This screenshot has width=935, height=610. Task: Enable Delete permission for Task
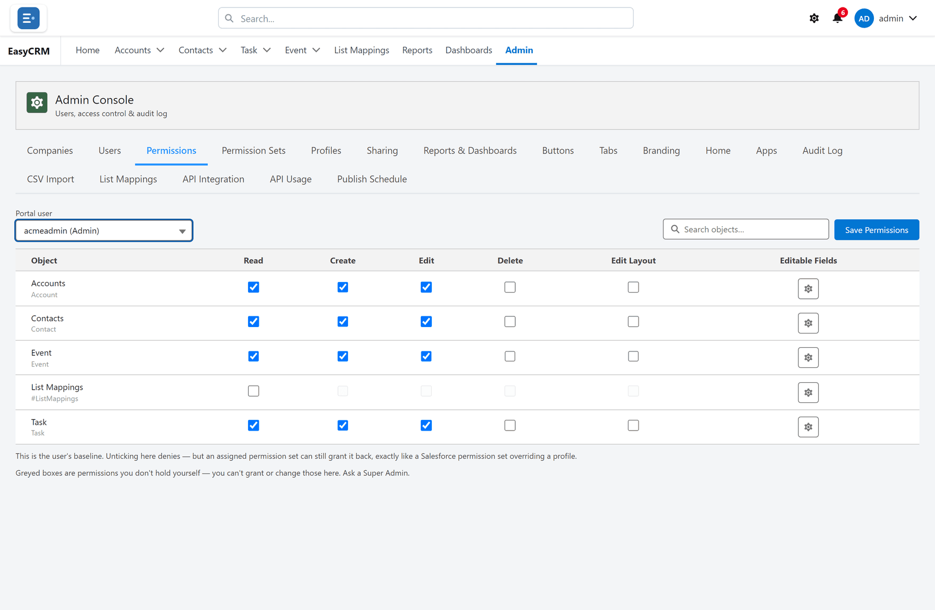point(510,425)
